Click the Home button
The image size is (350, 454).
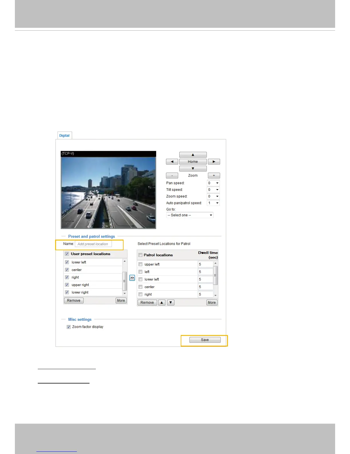pyautogui.click(x=193, y=162)
